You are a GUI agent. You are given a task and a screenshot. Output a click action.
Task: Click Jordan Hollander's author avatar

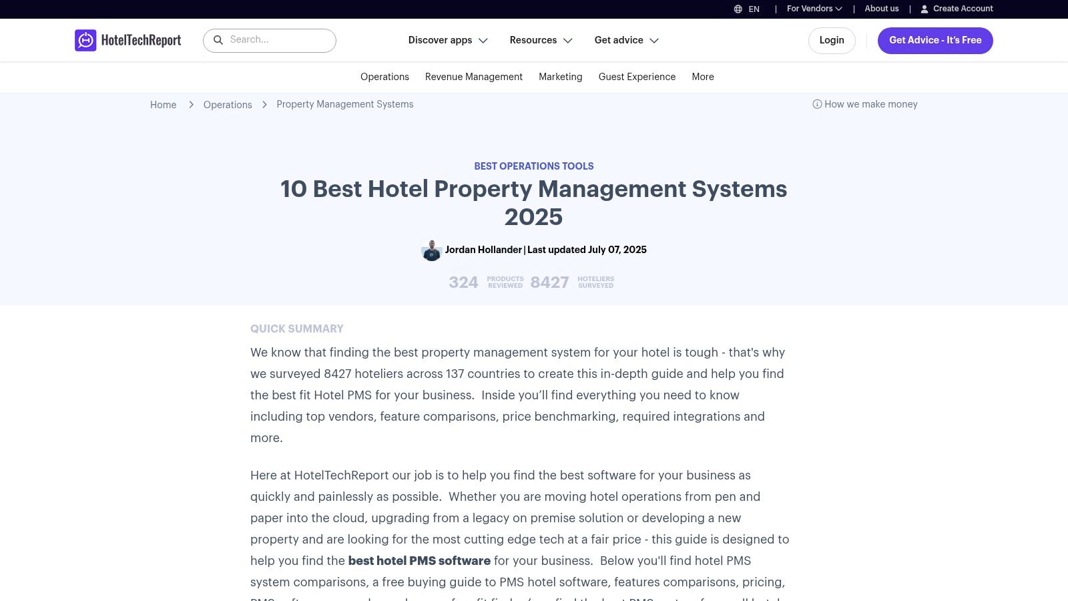(432, 250)
